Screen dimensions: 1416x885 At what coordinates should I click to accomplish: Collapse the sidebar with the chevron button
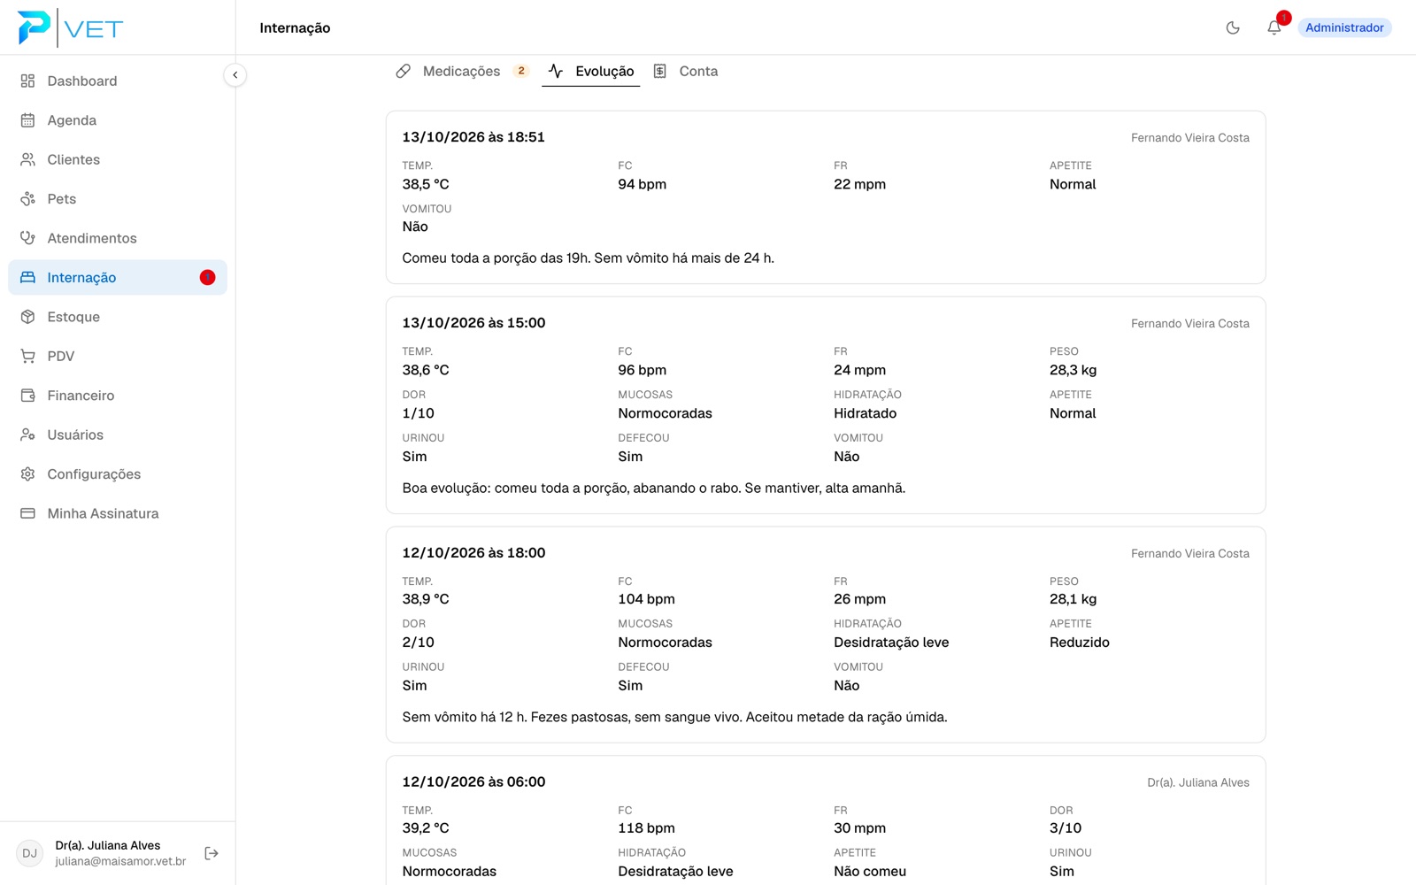click(x=235, y=75)
